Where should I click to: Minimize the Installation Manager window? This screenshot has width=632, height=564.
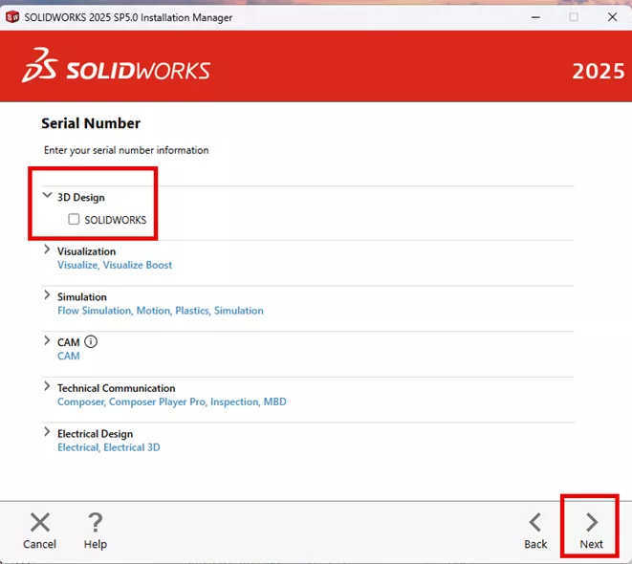coord(535,17)
